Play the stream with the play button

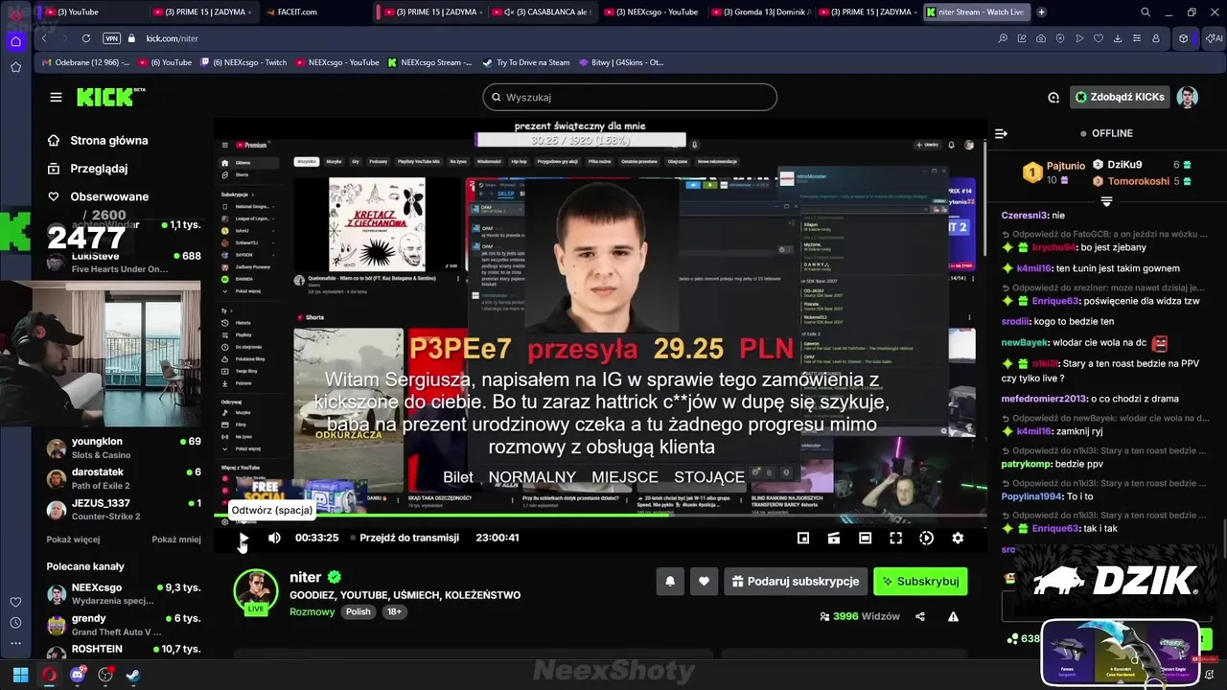243,539
